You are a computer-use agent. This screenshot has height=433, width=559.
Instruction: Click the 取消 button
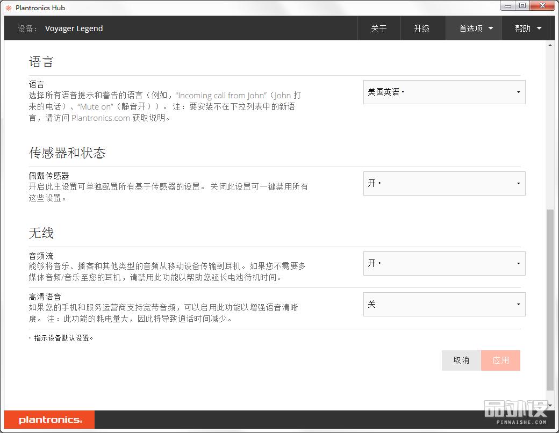461,360
